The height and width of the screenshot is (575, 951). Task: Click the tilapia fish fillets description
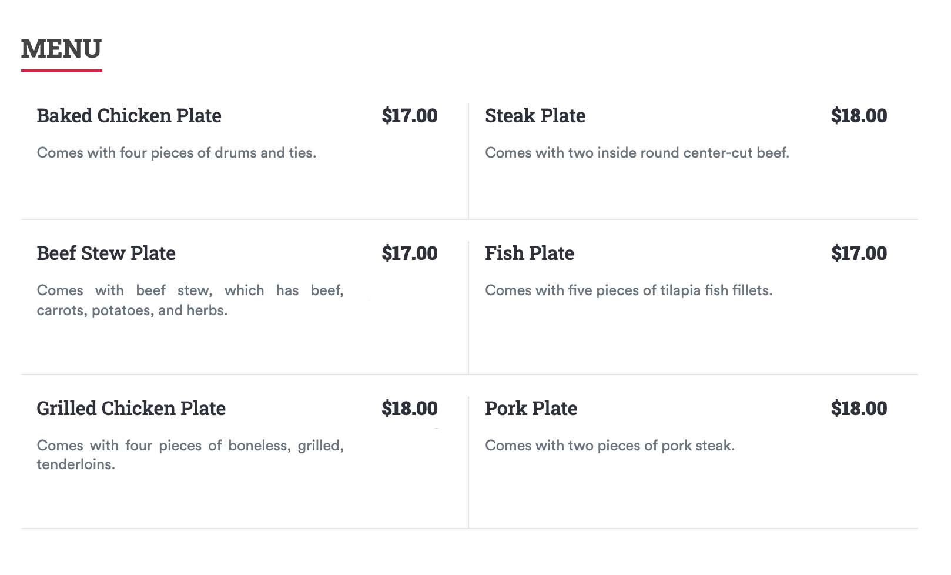[628, 290]
